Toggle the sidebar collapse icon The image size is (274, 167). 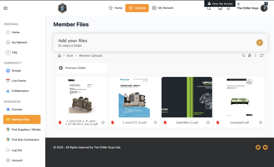coord(5,8)
